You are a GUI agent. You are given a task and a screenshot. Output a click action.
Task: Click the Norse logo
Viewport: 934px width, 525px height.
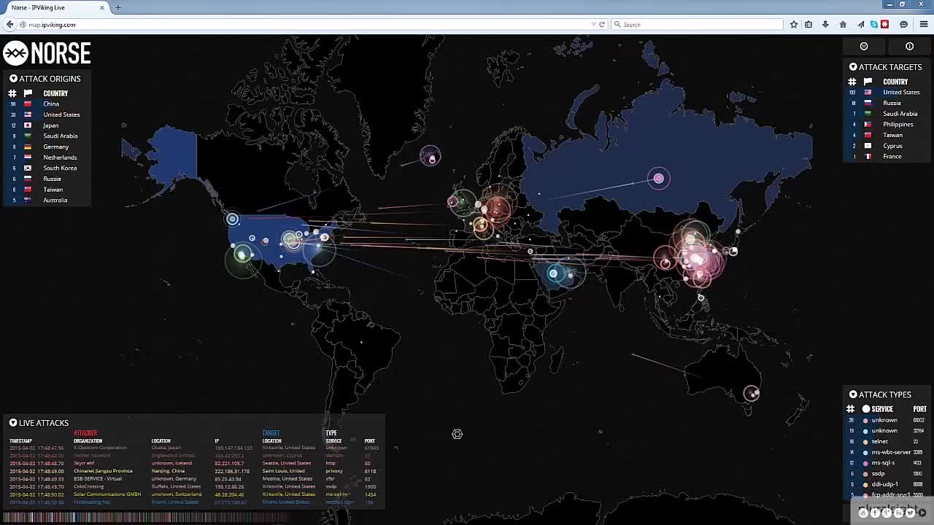pyautogui.click(x=47, y=53)
